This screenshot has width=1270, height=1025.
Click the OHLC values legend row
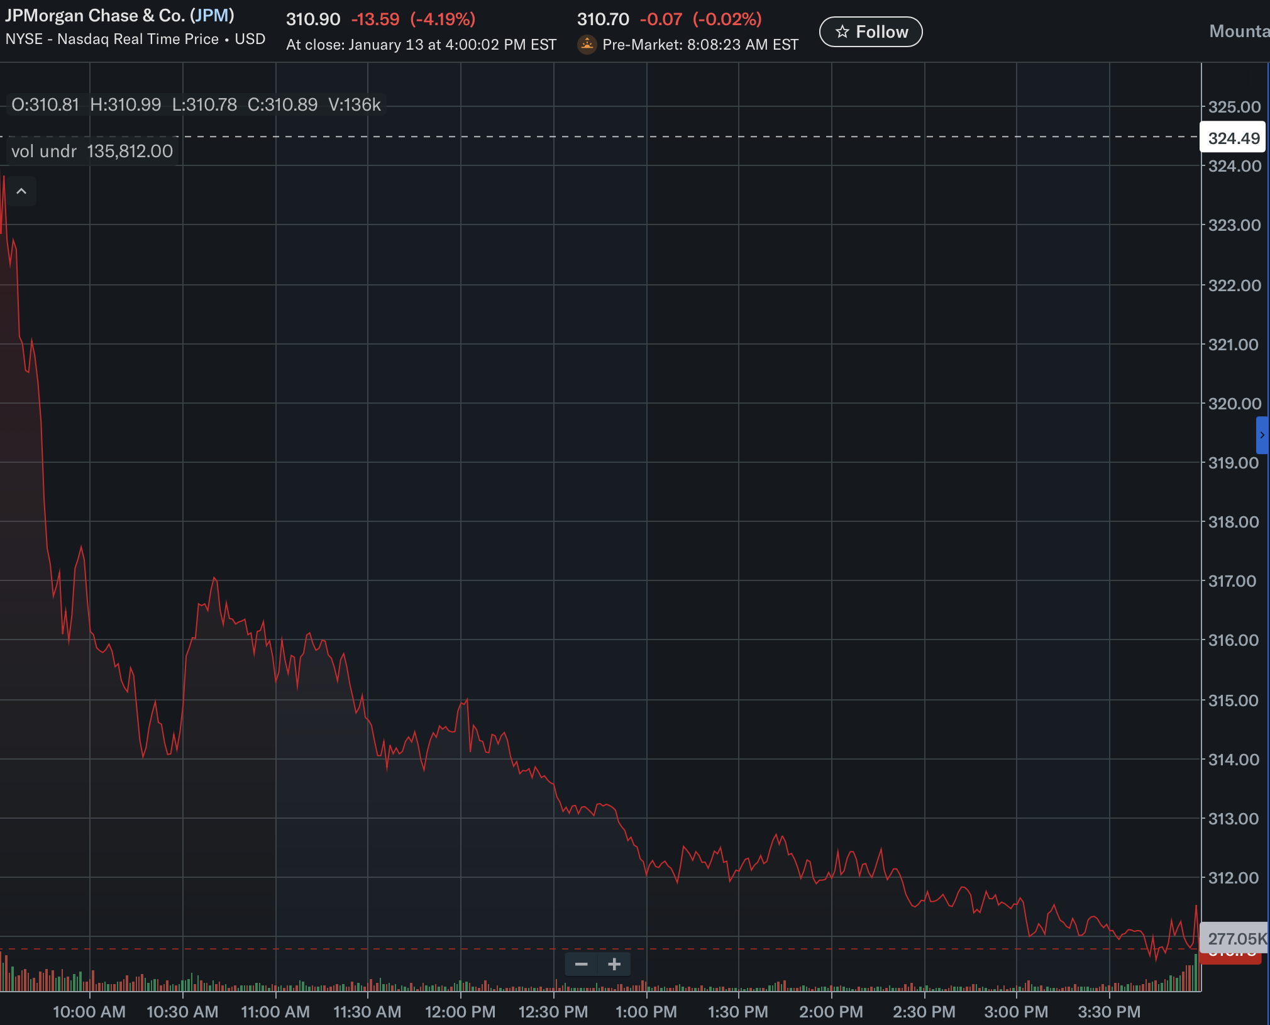tap(196, 104)
